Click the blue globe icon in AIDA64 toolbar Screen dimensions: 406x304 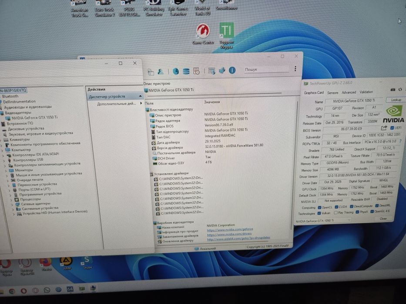click(175, 71)
